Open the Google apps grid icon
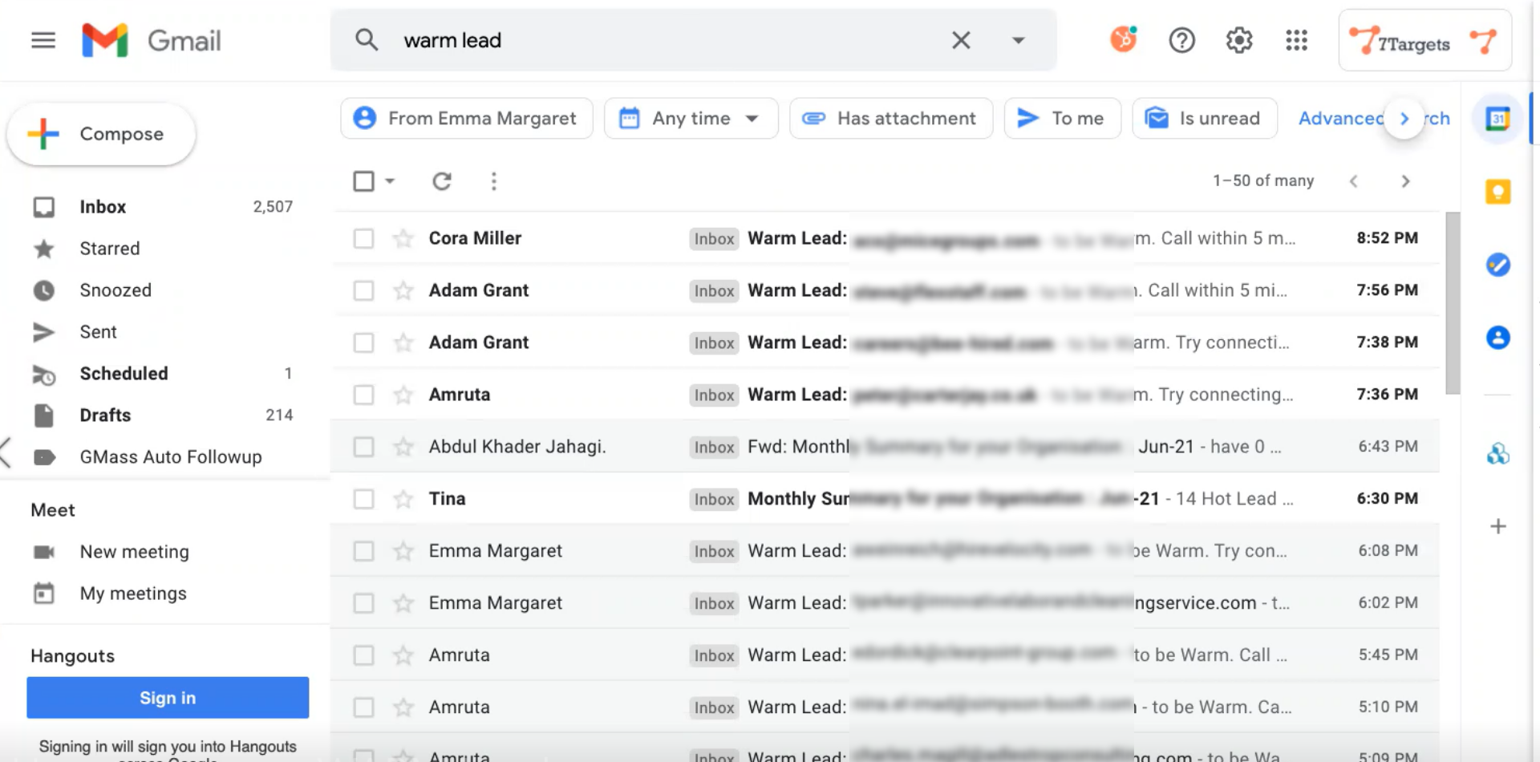Viewport: 1540px width, 762px height. [1296, 40]
